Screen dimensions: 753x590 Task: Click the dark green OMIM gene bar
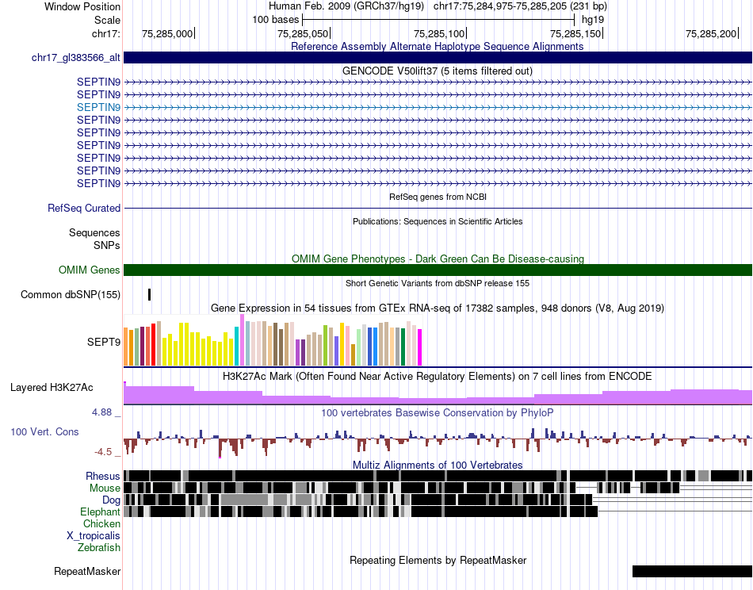pos(438,270)
